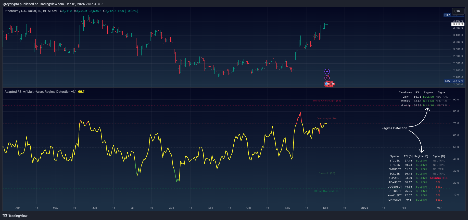Click the Signal [D] column header
This screenshot has height=220, width=468.
(x=439, y=156)
